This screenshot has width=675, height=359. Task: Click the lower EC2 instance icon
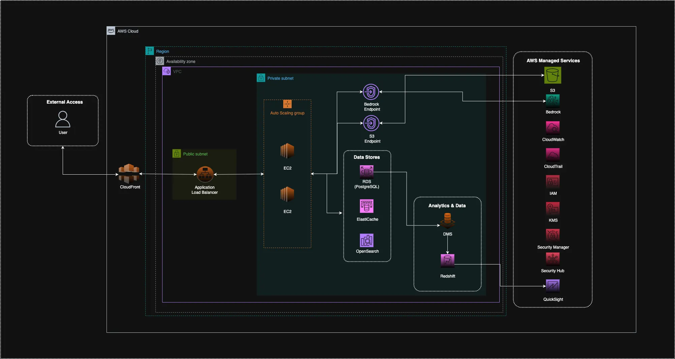[x=287, y=194]
